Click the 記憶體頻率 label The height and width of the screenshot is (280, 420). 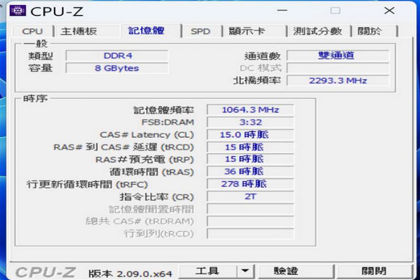pos(163,110)
